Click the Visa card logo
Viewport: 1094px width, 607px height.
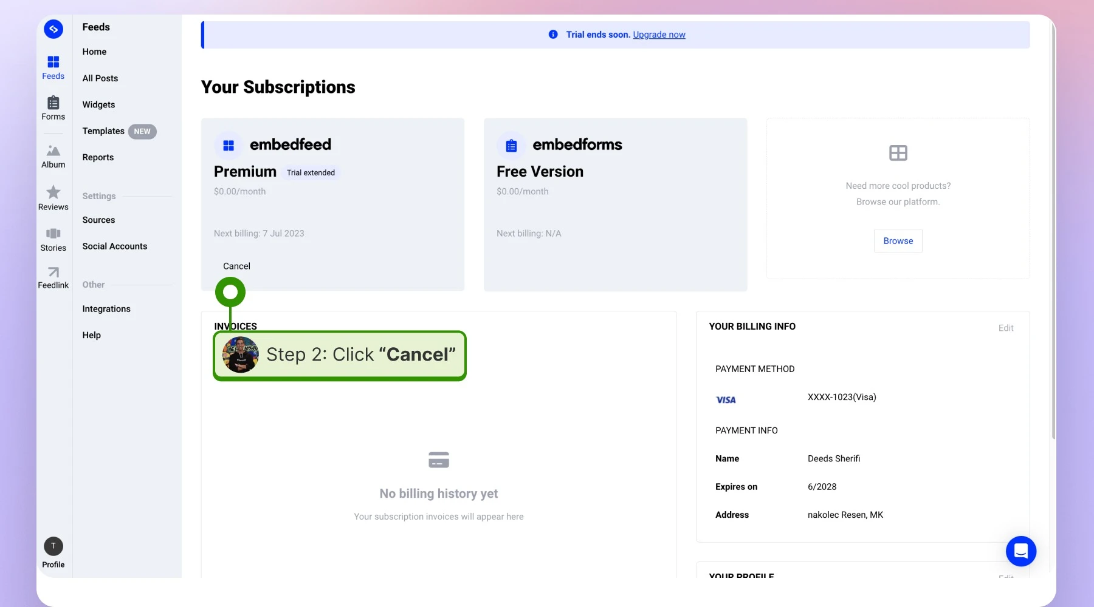(726, 400)
